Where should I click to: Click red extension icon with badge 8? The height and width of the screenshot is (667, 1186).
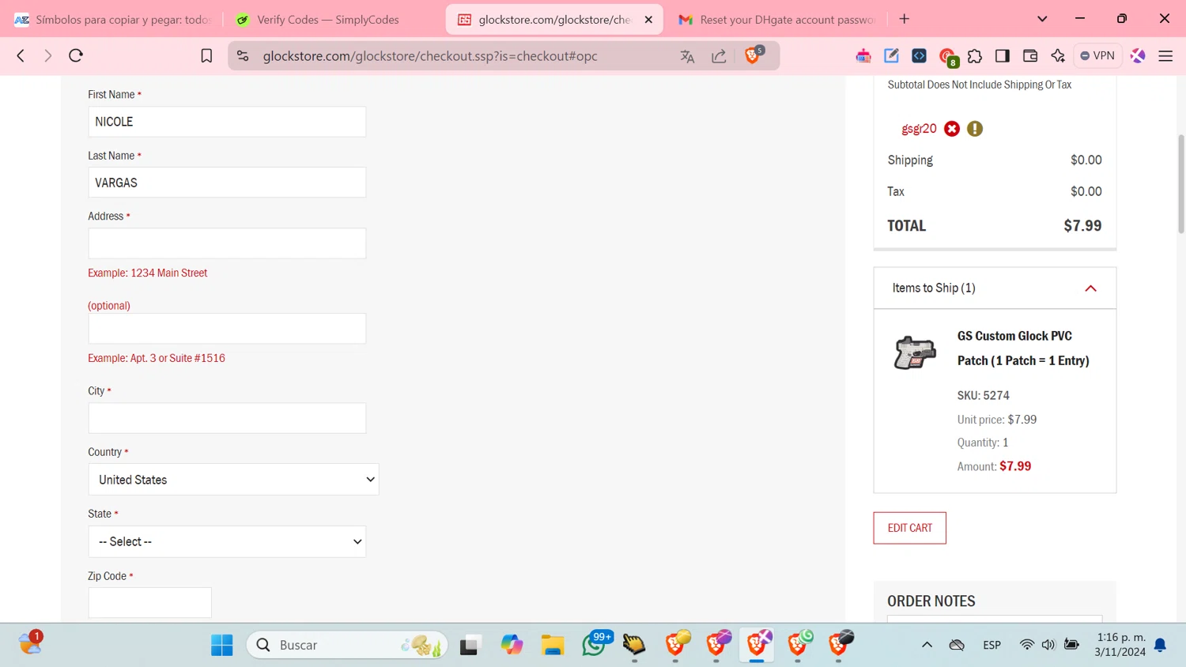(947, 57)
